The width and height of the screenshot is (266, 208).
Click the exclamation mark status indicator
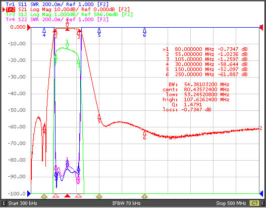[262, 203]
